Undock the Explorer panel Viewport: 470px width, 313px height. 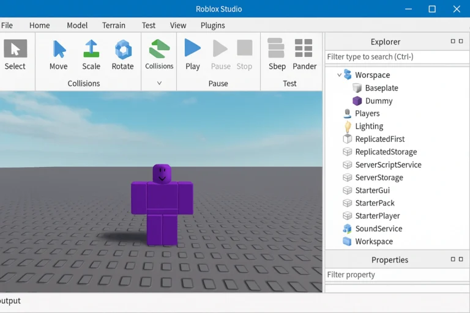click(x=453, y=42)
